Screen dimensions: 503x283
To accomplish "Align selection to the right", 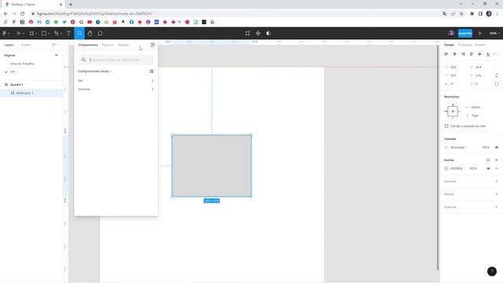I will [463, 54].
